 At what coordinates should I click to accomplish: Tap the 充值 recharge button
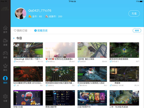[x=134, y=14]
